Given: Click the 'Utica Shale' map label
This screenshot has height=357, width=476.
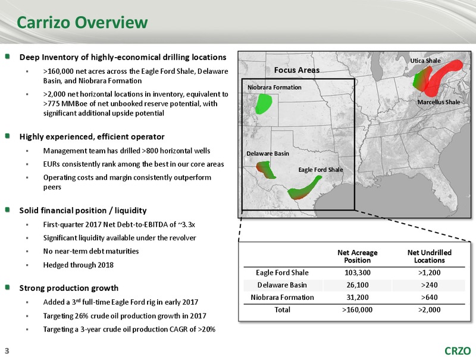Looking at the screenshot, I should 425,61.
